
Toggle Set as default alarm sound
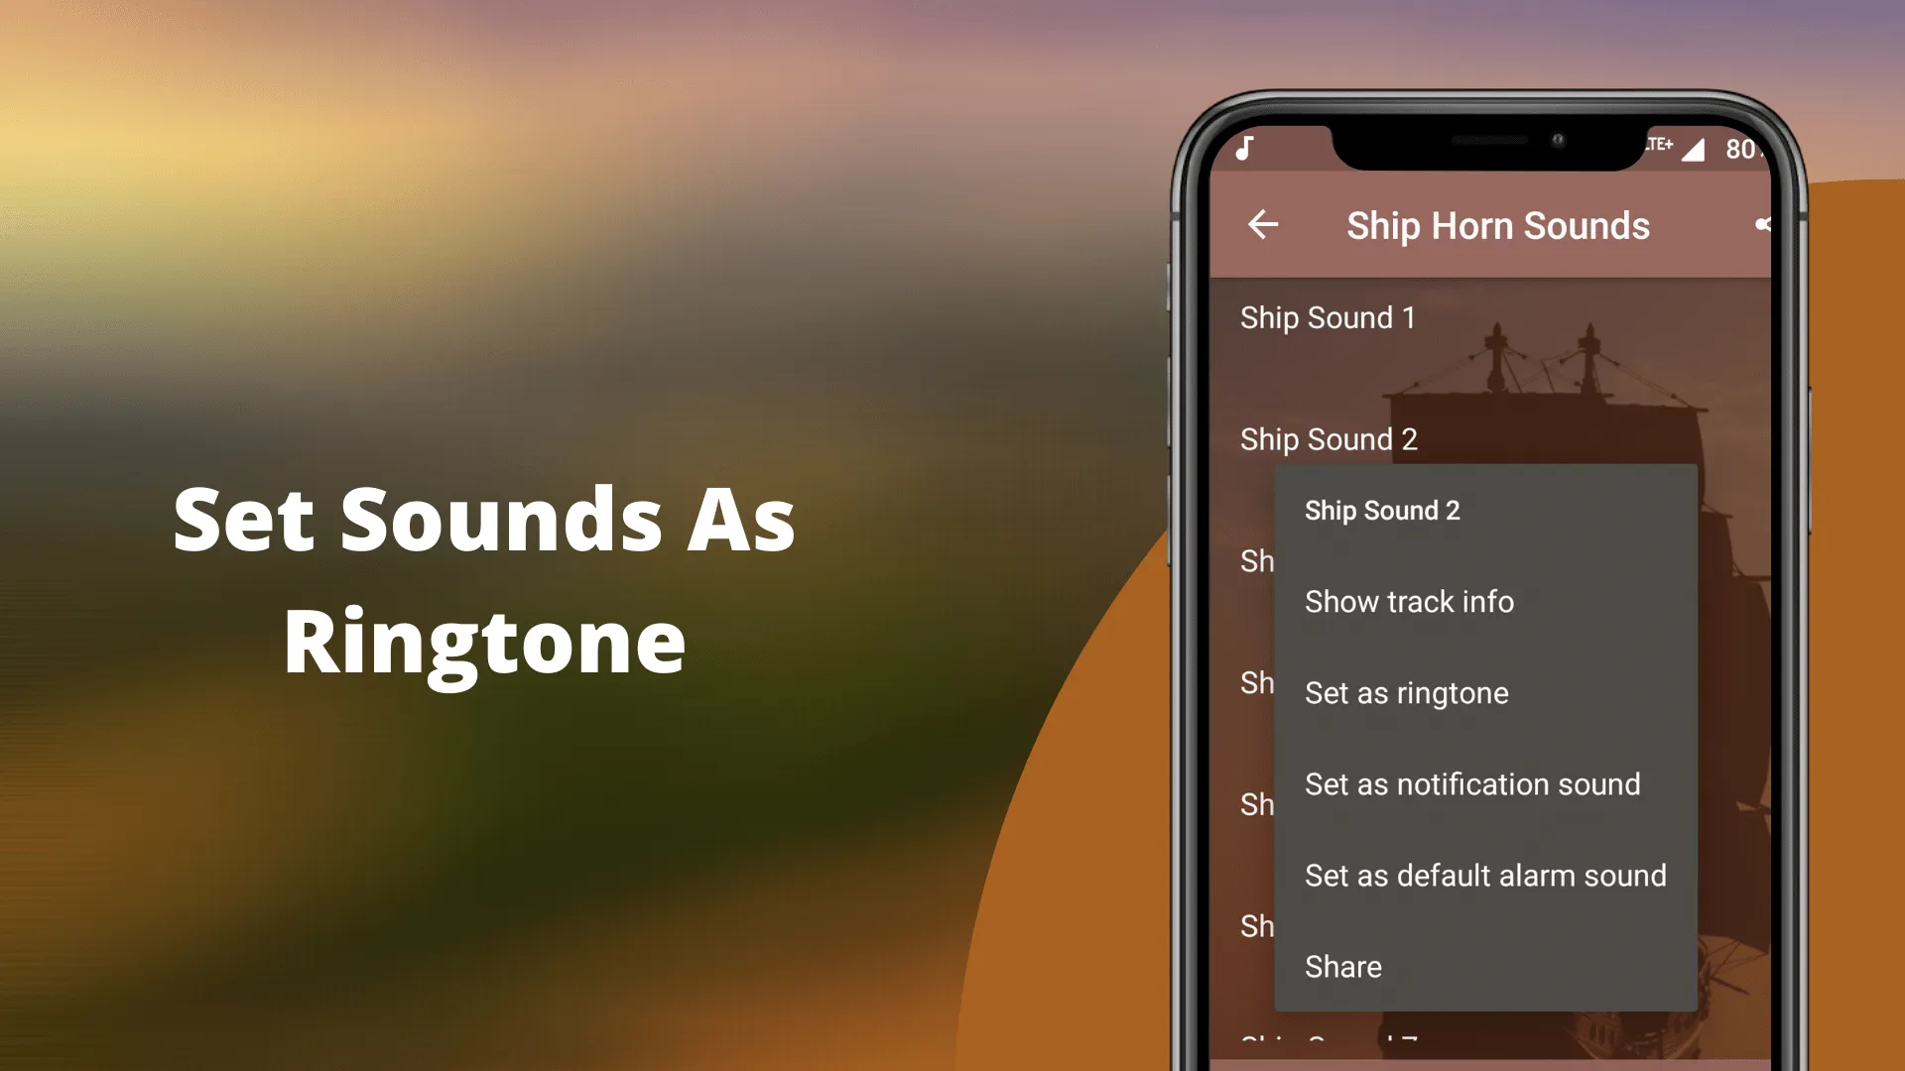(1486, 874)
